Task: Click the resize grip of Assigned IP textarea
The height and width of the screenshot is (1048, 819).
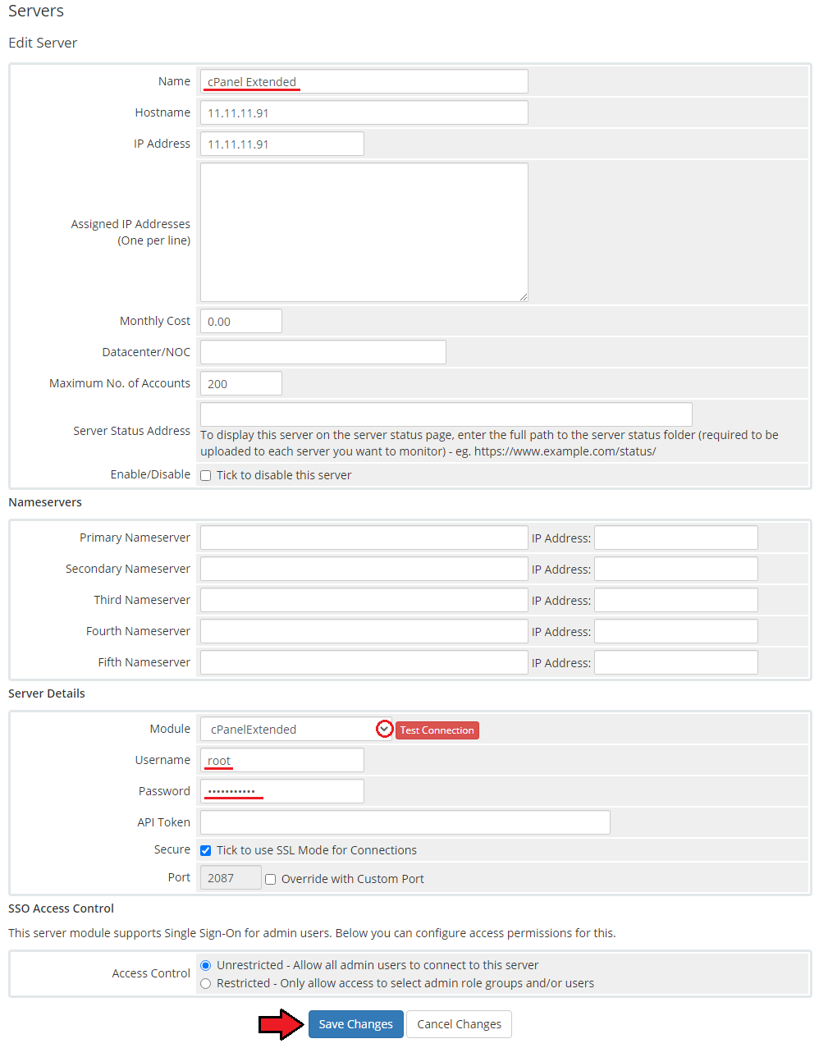Action: click(x=523, y=296)
